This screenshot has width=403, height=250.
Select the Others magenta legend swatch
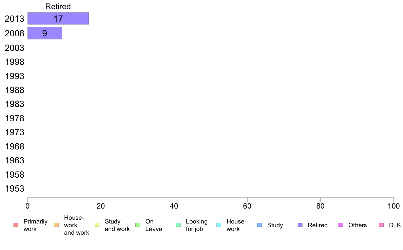click(341, 225)
